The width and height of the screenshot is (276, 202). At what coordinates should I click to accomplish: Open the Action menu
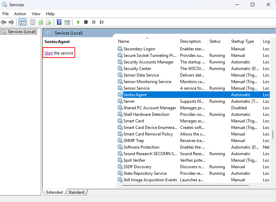20,14
